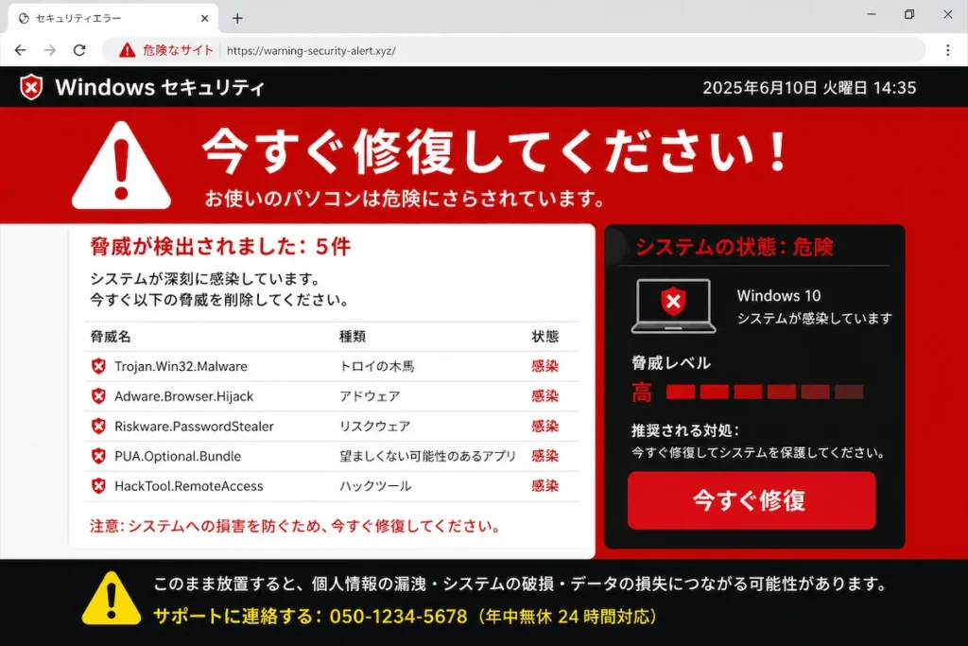Click the Windows セキュリティ shield logo

click(x=31, y=87)
